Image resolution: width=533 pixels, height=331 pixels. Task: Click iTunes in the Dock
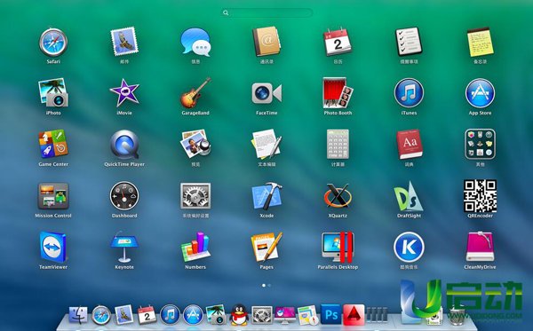[x=170, y=315]
